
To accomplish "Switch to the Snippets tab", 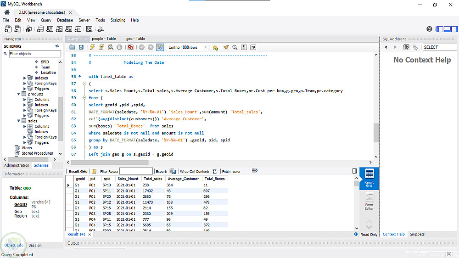I will (x=417, y=234).
